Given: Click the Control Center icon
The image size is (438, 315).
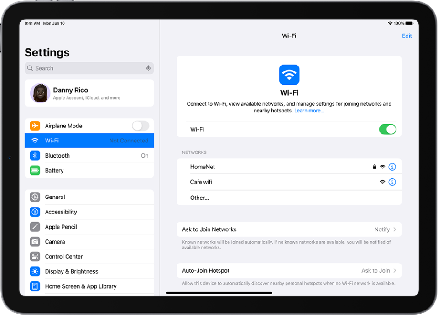Looking at the screenshot, I should (x=35, y=256).
